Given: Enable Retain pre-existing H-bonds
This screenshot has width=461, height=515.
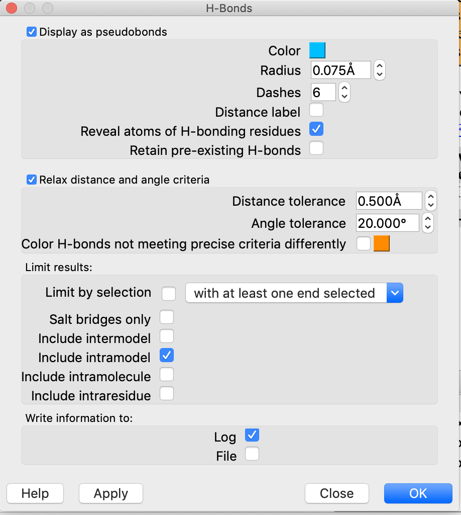Looking at the screenshot, I should click(x=316, y=149).
